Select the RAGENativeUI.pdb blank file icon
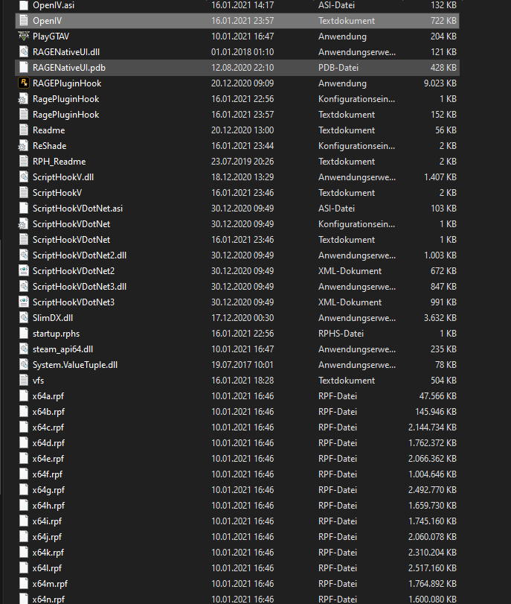Viewport: 511px width, 604px height. 24,68
